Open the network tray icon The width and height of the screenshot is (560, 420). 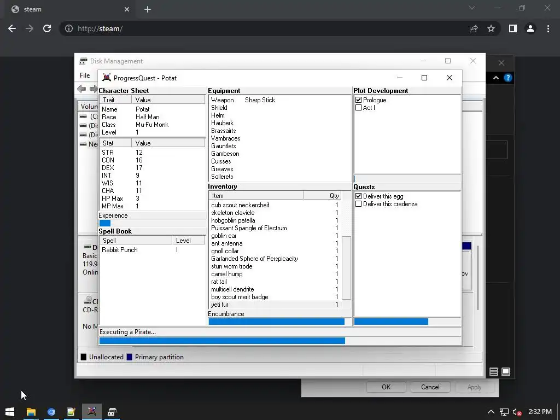coord(504,412)
